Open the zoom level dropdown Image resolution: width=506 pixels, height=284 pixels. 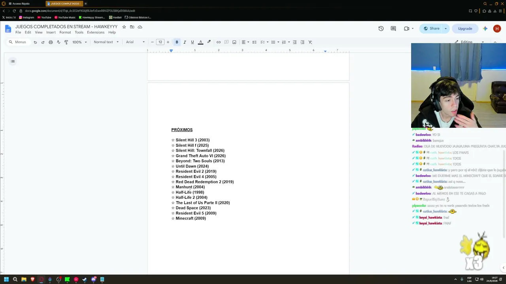point(79,42)
